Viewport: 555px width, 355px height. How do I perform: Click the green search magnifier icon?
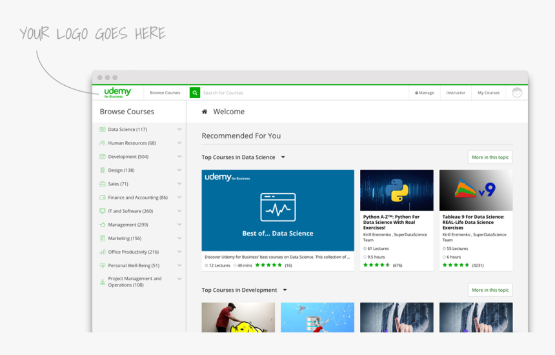[x=195, y=93]
